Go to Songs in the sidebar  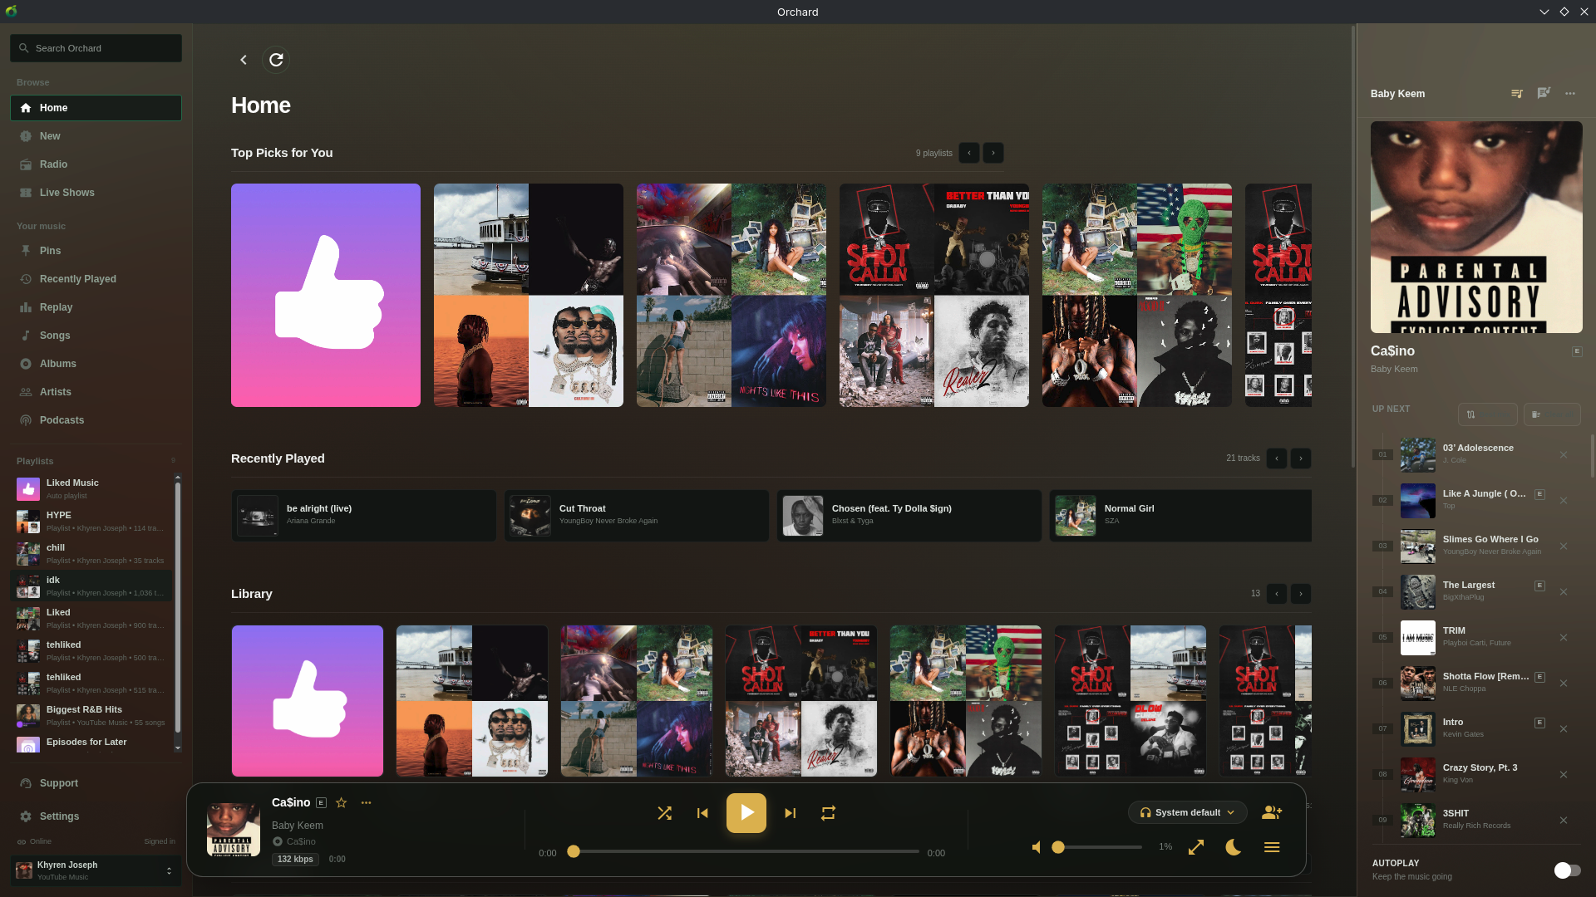[96, 336]
